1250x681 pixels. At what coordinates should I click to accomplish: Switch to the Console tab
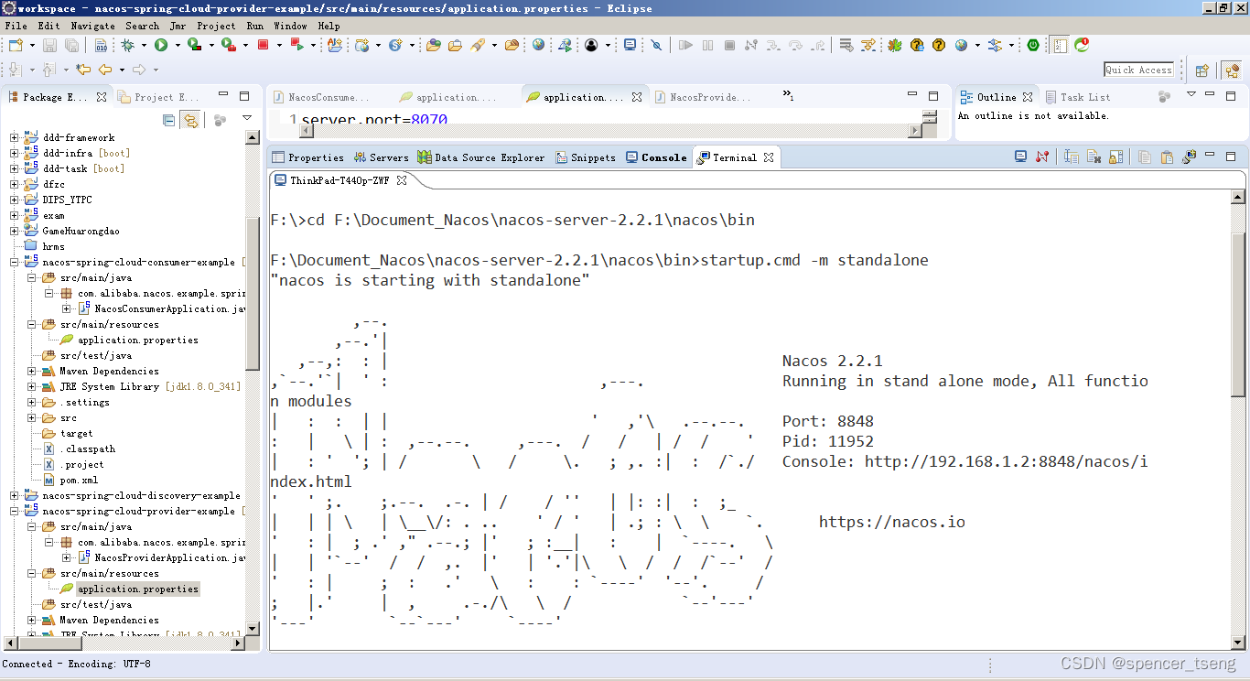[x=663, y=157]
